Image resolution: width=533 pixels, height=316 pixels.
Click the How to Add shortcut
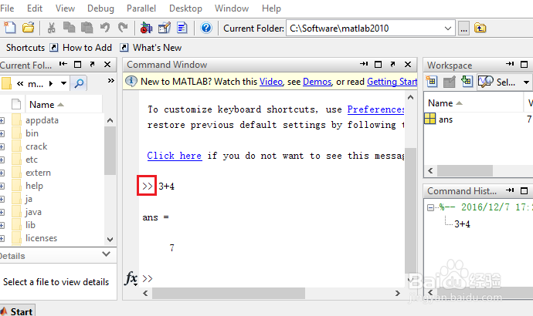pos(81,48)
